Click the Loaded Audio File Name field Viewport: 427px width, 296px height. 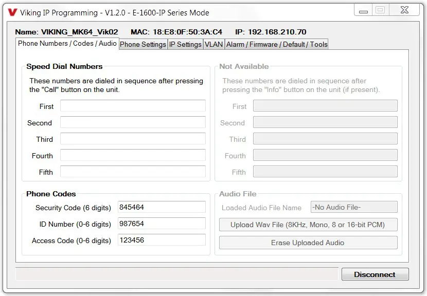[x=354, y=207]
